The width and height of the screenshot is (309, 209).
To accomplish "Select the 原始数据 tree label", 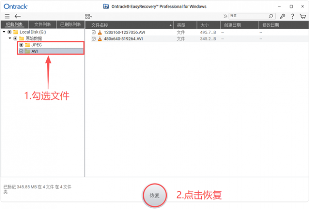I will 34,39.
